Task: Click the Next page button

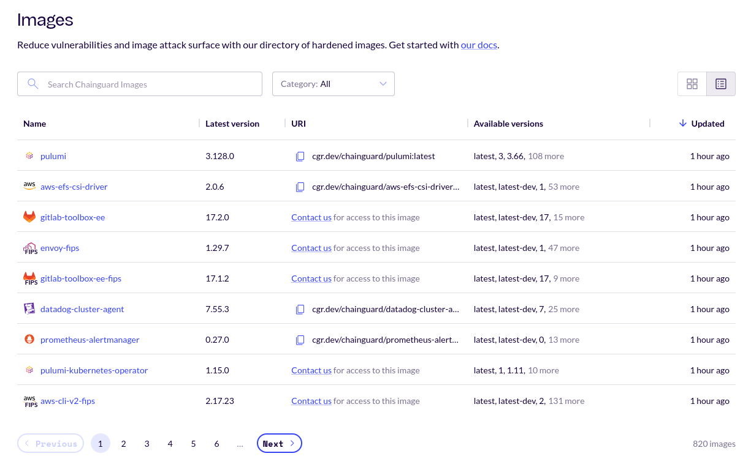Action: [279, 444]
